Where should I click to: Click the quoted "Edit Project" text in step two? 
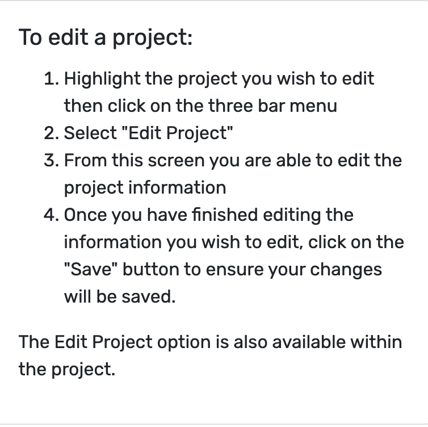(177, 133)
